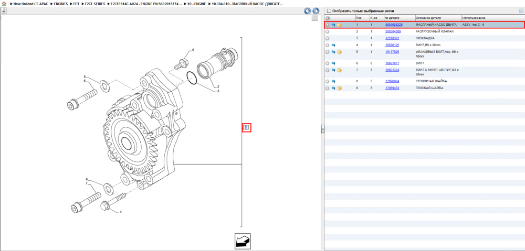Open part number link 16586125
Screen dimensions: 525x251
coord(392,45)
